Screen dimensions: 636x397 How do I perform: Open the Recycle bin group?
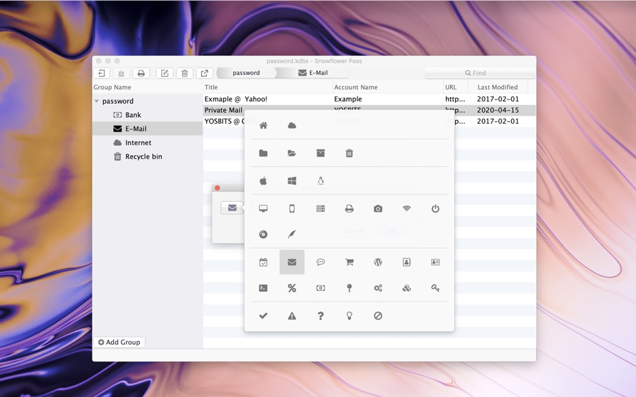coord(147,156)
